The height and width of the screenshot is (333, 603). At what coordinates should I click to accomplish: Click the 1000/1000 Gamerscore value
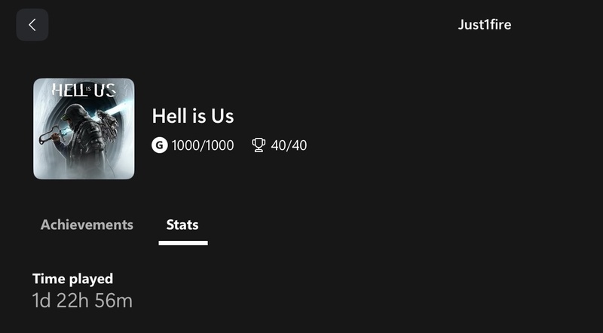(x=203, y=145)
